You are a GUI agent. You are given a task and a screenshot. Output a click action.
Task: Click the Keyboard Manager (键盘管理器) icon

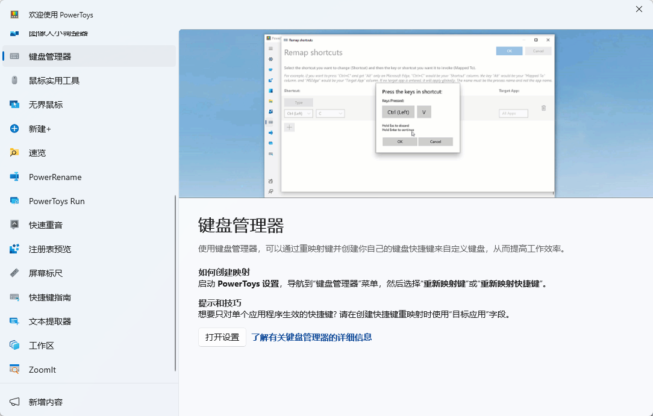click(x=14, y=56)
